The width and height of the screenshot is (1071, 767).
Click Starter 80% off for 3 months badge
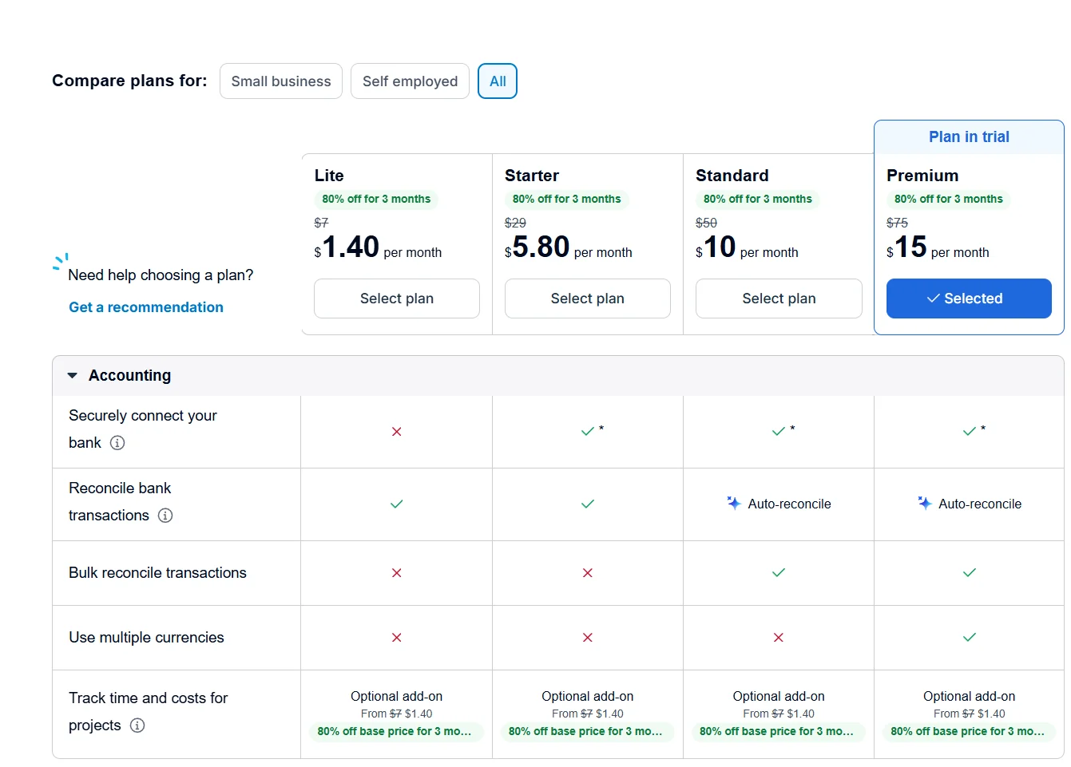coord(567,199)
